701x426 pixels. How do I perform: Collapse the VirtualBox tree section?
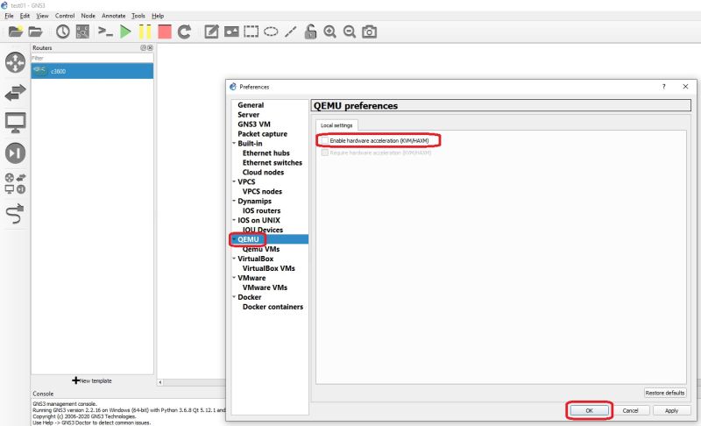click(x=234, y=259)
